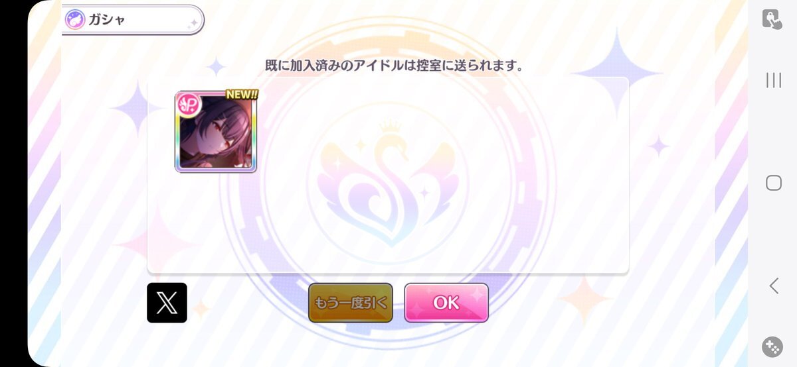This screenshot has width=797, height=367.
Task: Confirm the result with the pink OK button
Action: tap(446, 303)
